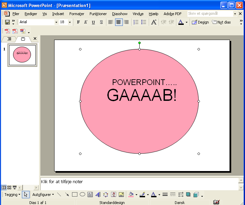This screenshot has height=205, width=245.
Task: Click the Design button
Action: 200,22
